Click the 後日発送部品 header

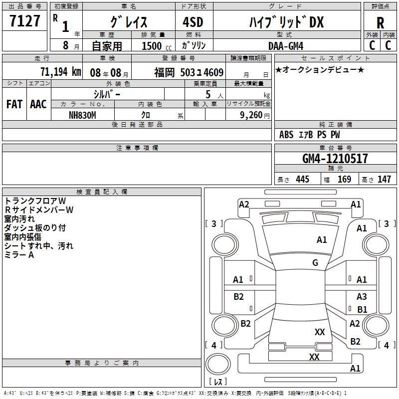tap(137, 124)
